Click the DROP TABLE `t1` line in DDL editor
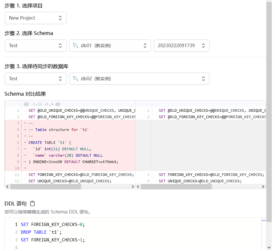This screenshot has height=251, width=275. click(x=42, y=232)
